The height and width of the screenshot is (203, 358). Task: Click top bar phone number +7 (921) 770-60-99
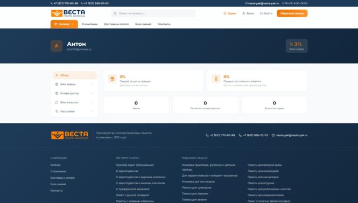tap(66, 3)
